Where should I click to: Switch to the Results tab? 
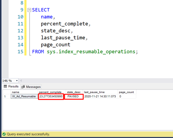pyautogui.click(x=11, y=87)
